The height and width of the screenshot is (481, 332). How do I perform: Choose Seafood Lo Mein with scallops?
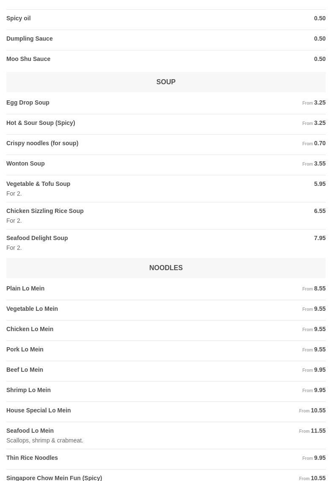point(30,431)
